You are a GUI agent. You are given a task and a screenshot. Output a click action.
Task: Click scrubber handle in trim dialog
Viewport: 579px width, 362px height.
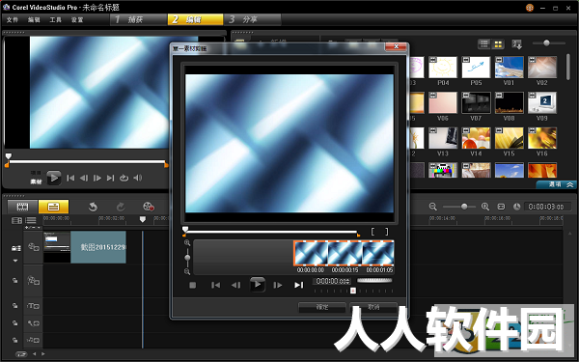coord(185,230)
